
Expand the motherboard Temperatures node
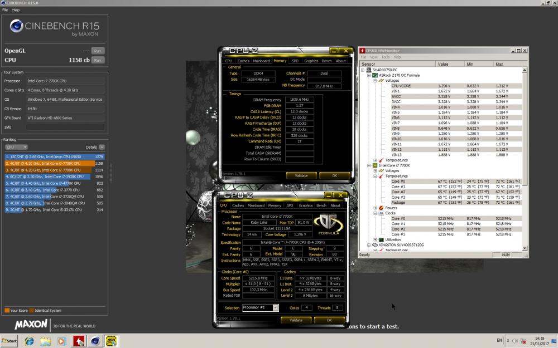375,160
